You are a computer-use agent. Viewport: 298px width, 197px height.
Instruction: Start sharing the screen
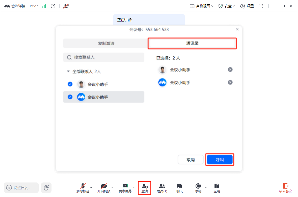pyautogui.click(x=125, y=188)
